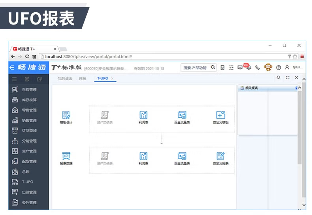This screenshot has height=215, width=312.
Task: Open 库存核算 module
Action: point(24,100)
